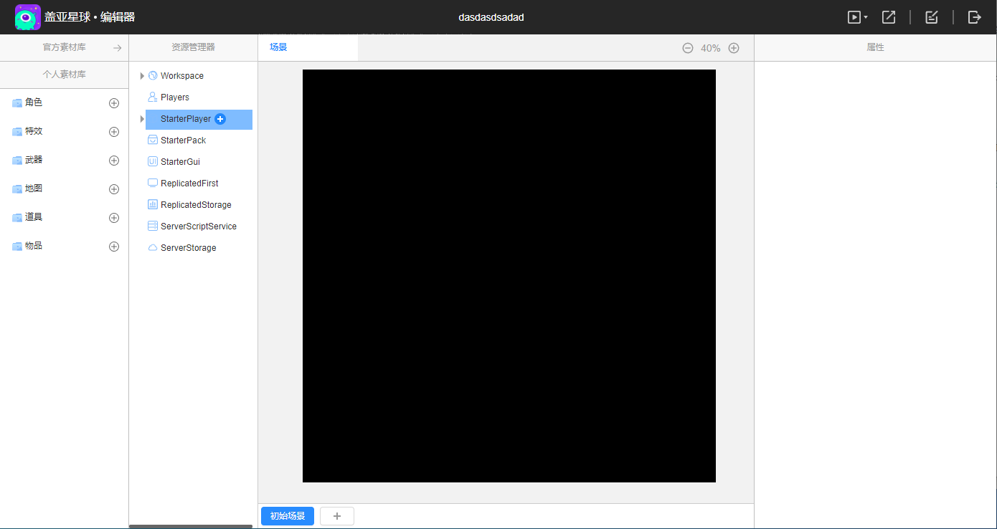997x529 pixels.
Task: Select ServerScriptService in resource tree
Action: [x=199, y=227]
